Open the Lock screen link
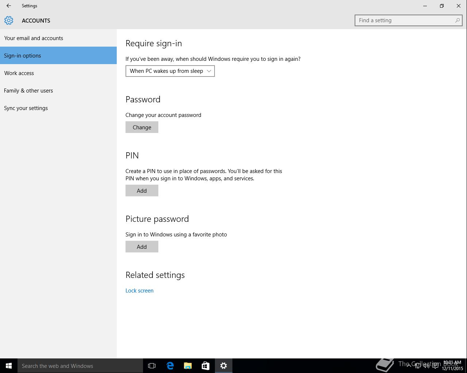Viewport: 467px width, 373px height. coord(139,290)
